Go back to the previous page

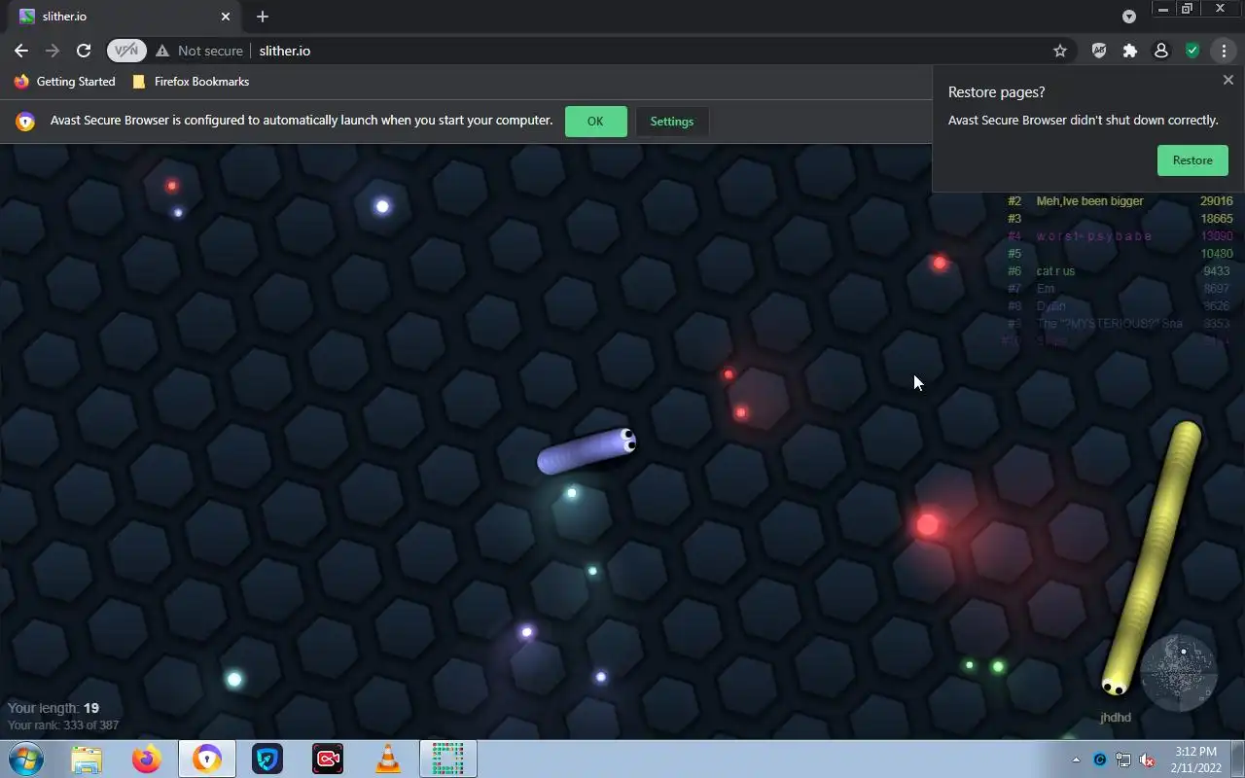tap(21, 51)
